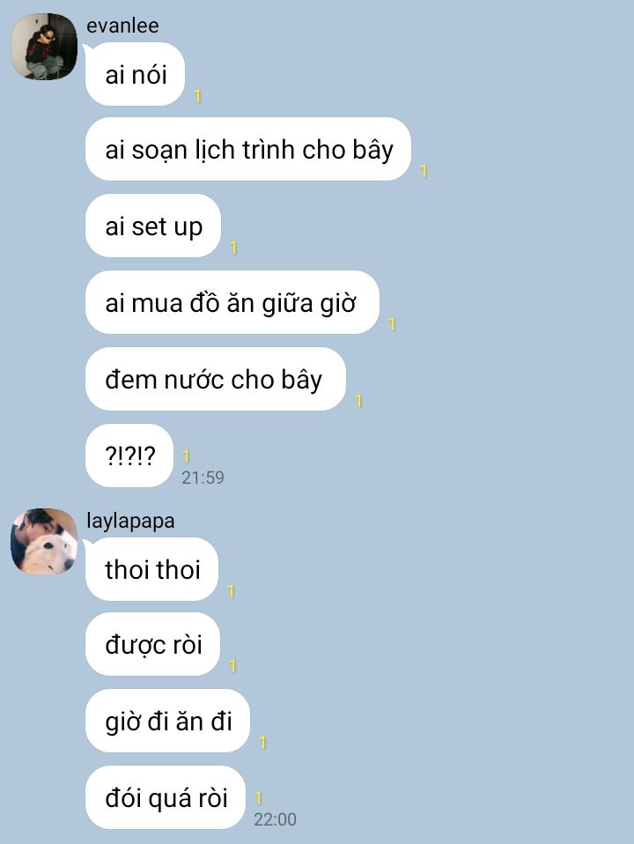Select the 'thoi thoi' message bubble
This screenshot has width=634, height=844.
coord(151,569)
